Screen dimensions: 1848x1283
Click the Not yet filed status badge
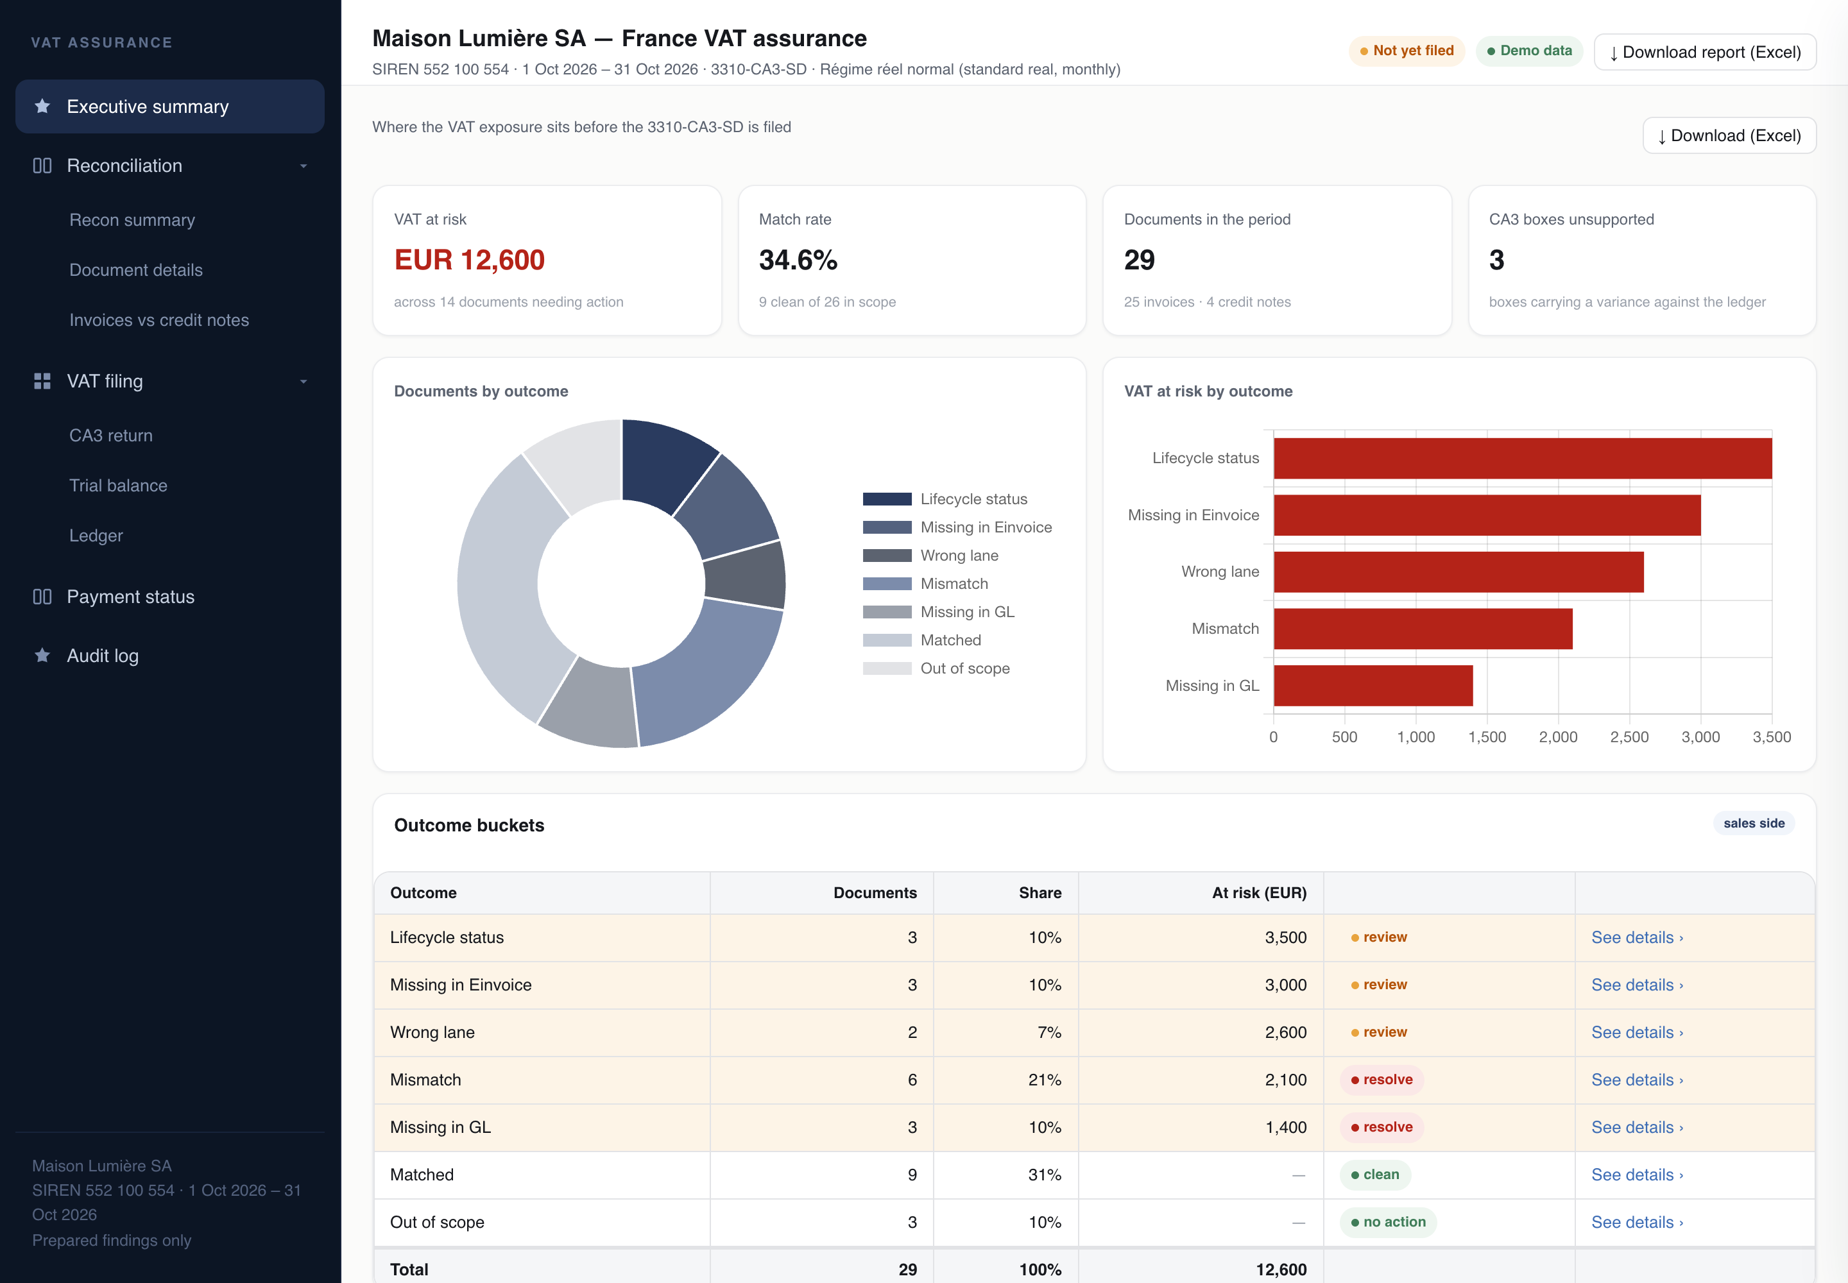click(1407, 51)
